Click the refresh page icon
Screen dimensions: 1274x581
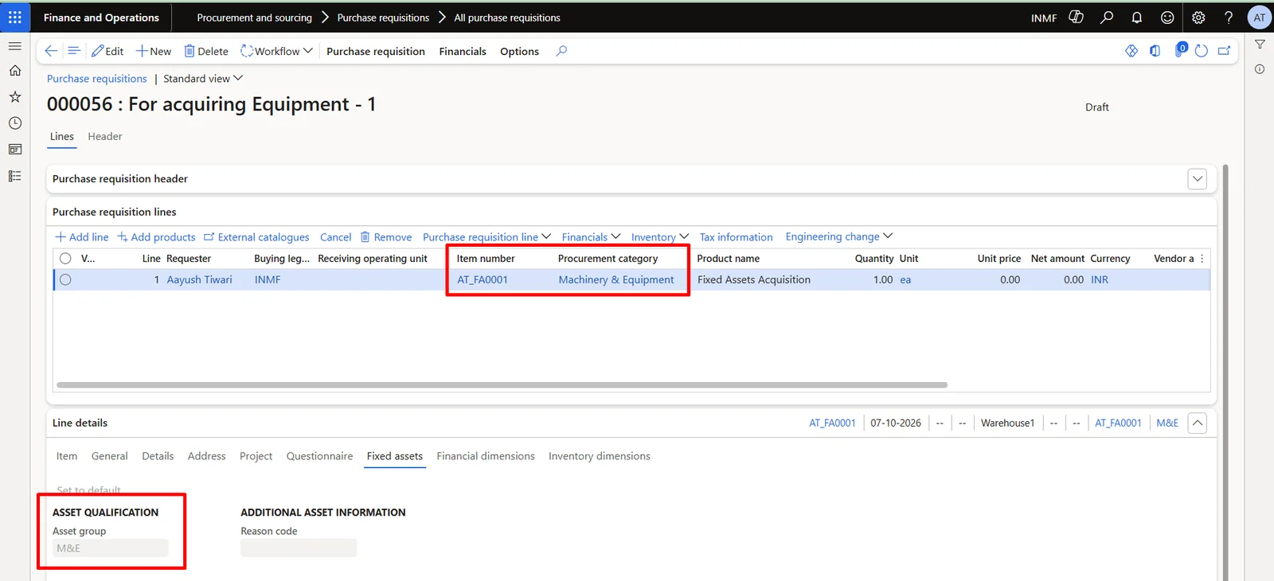click(x=1202, y=51)
